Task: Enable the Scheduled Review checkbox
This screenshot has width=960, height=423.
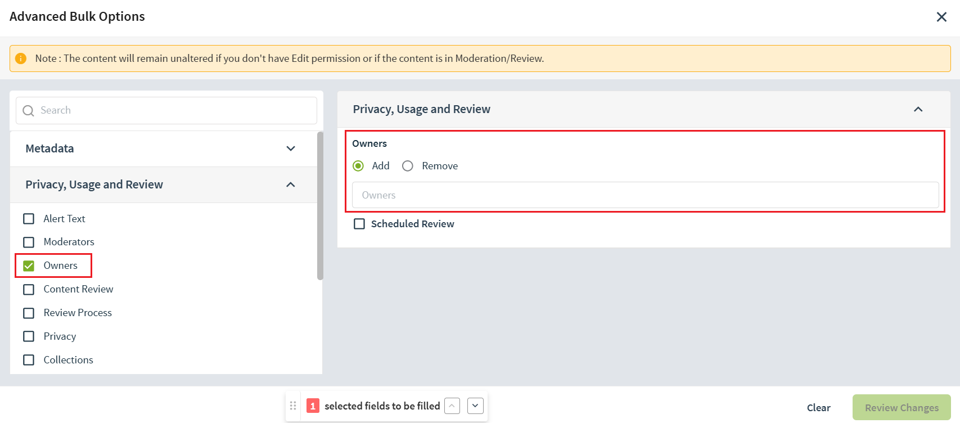Action: [x=359, y=224]
